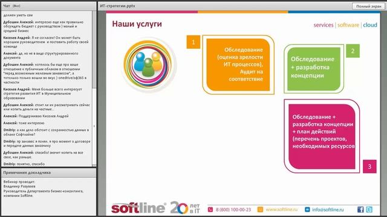Click the Чат panel header
The image size is (387, 217).
[x=48, y=5]
